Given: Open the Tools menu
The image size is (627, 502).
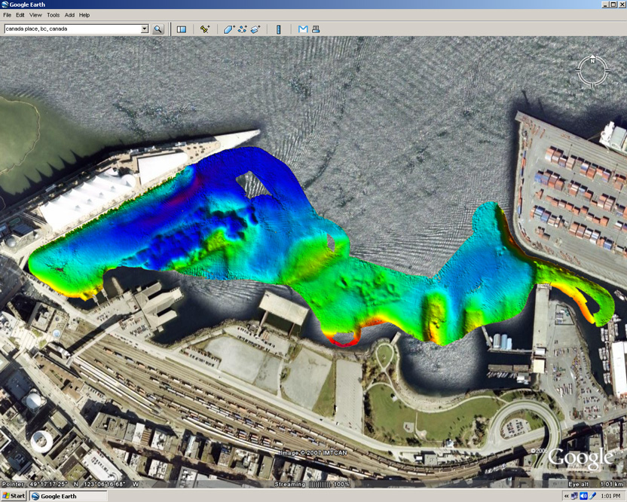Looking at the screenshot, I should click(53, 15).
